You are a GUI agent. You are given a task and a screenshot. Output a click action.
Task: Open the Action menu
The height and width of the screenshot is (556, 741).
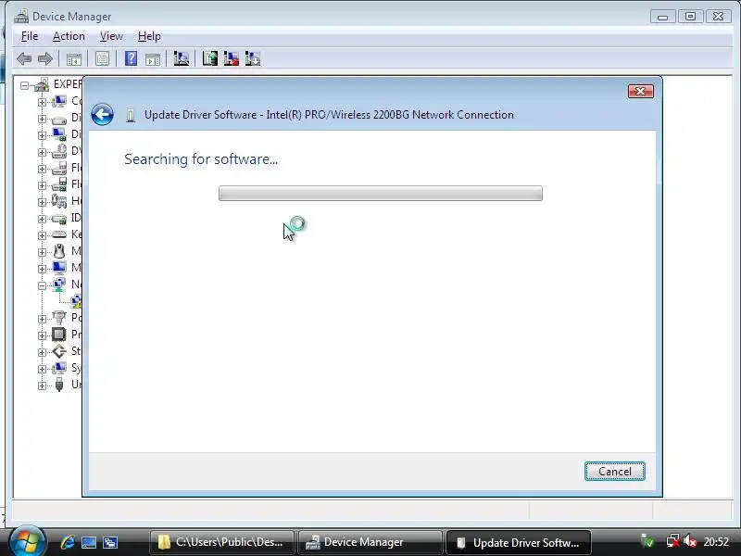coord(69,36)
